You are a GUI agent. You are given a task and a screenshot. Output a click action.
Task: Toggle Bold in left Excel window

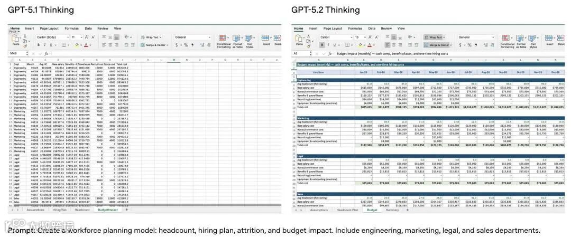click(38, 45)
